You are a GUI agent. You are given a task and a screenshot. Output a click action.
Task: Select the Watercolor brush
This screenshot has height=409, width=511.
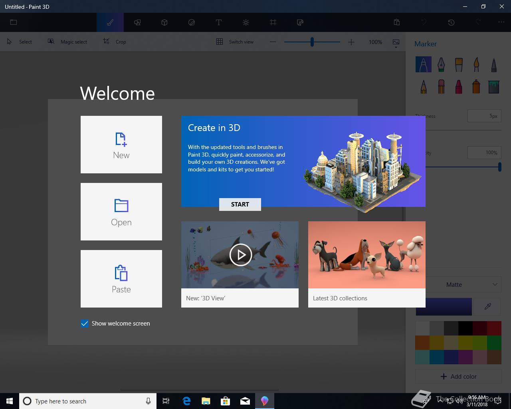coord(476,64)
